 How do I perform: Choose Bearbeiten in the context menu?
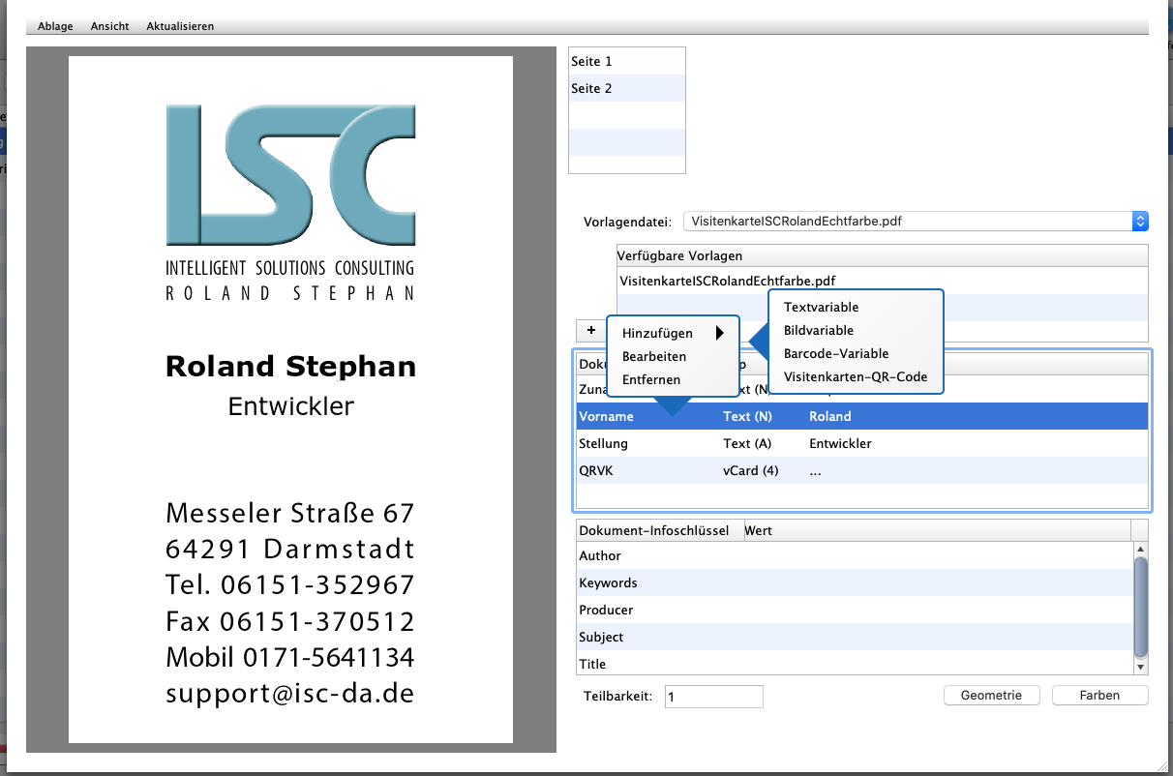click(654, 356)
